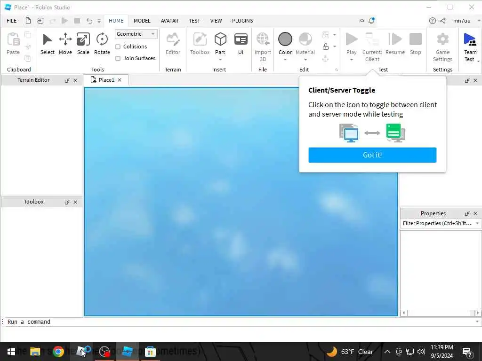Start Play test in ribbon
Screen dimensions: 482x361
351,39
